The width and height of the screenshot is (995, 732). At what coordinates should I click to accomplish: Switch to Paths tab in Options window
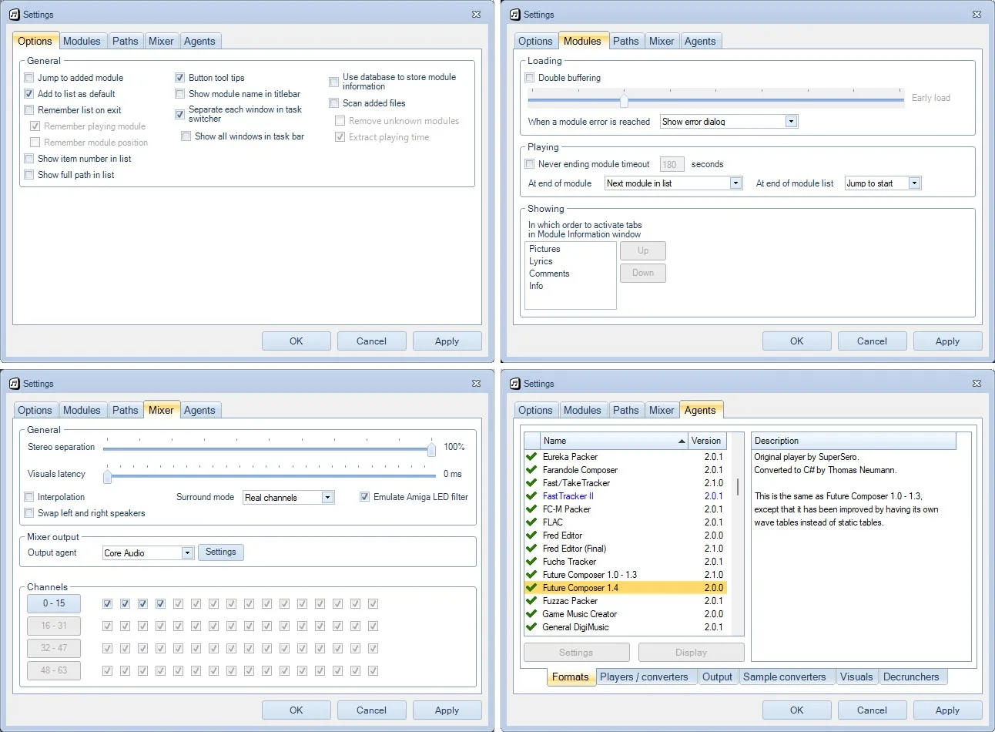click(125, 41)
